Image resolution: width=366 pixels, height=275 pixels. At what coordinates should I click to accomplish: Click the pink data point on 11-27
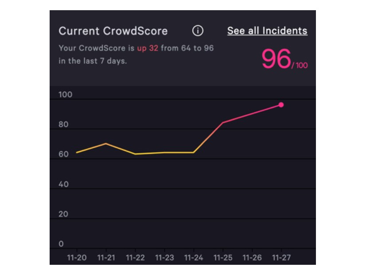(x=280, y=104)
